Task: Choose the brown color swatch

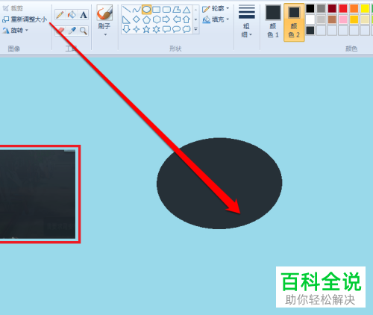Action: (x=332, y=19)
